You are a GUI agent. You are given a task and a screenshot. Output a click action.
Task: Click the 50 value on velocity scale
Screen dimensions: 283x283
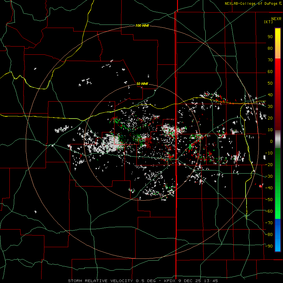270,83
